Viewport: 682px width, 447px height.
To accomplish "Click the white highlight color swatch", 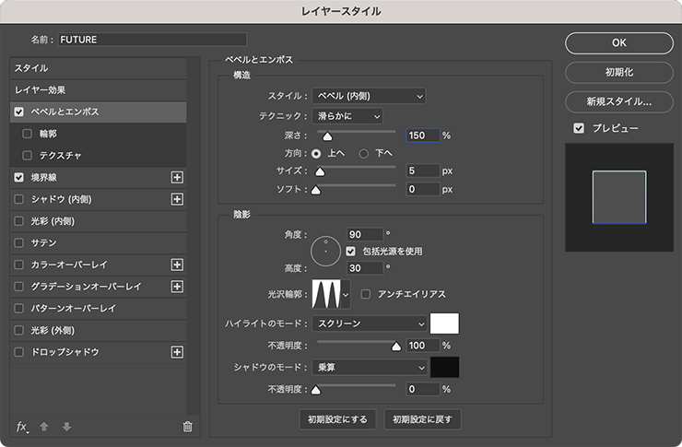I will tap(444, 323).
